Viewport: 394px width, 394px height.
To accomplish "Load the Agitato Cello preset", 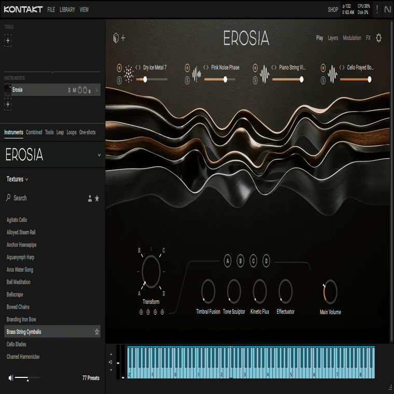I will pyautogui.click(x=17, y=220).
